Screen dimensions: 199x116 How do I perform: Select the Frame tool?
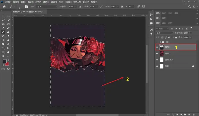[x=8, y=24]
